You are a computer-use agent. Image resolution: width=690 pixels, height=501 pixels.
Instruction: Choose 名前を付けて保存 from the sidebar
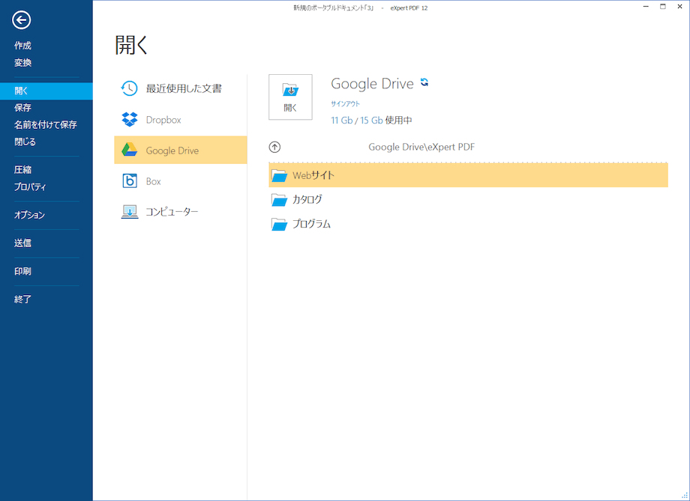click(x=45, y=125)
